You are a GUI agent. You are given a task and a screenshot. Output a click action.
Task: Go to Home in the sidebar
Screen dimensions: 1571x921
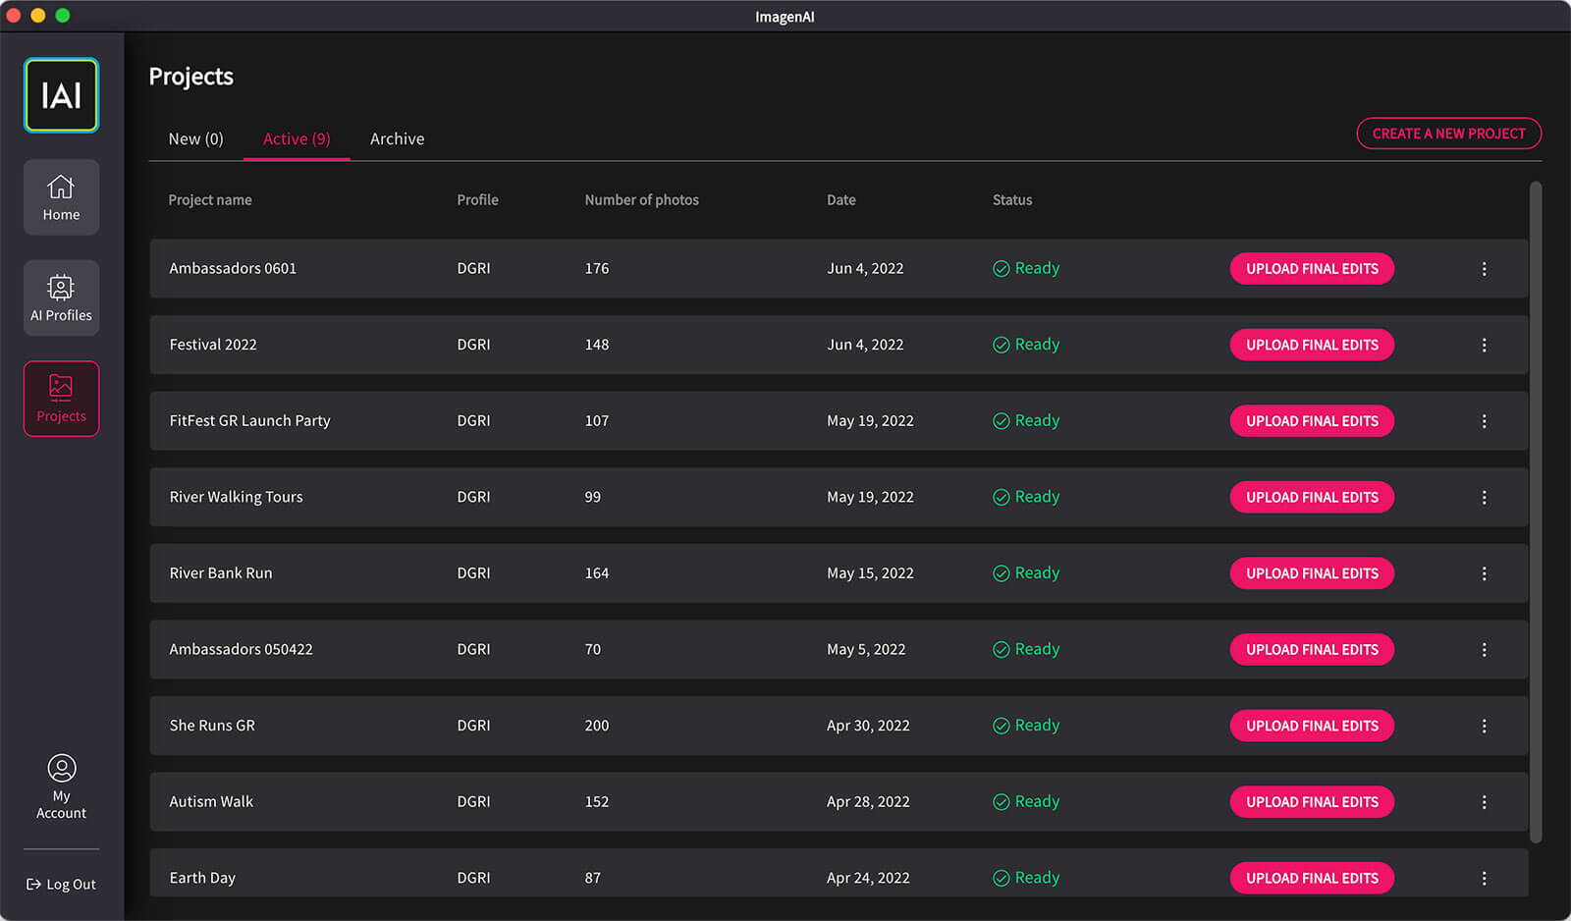click(61, 197)
